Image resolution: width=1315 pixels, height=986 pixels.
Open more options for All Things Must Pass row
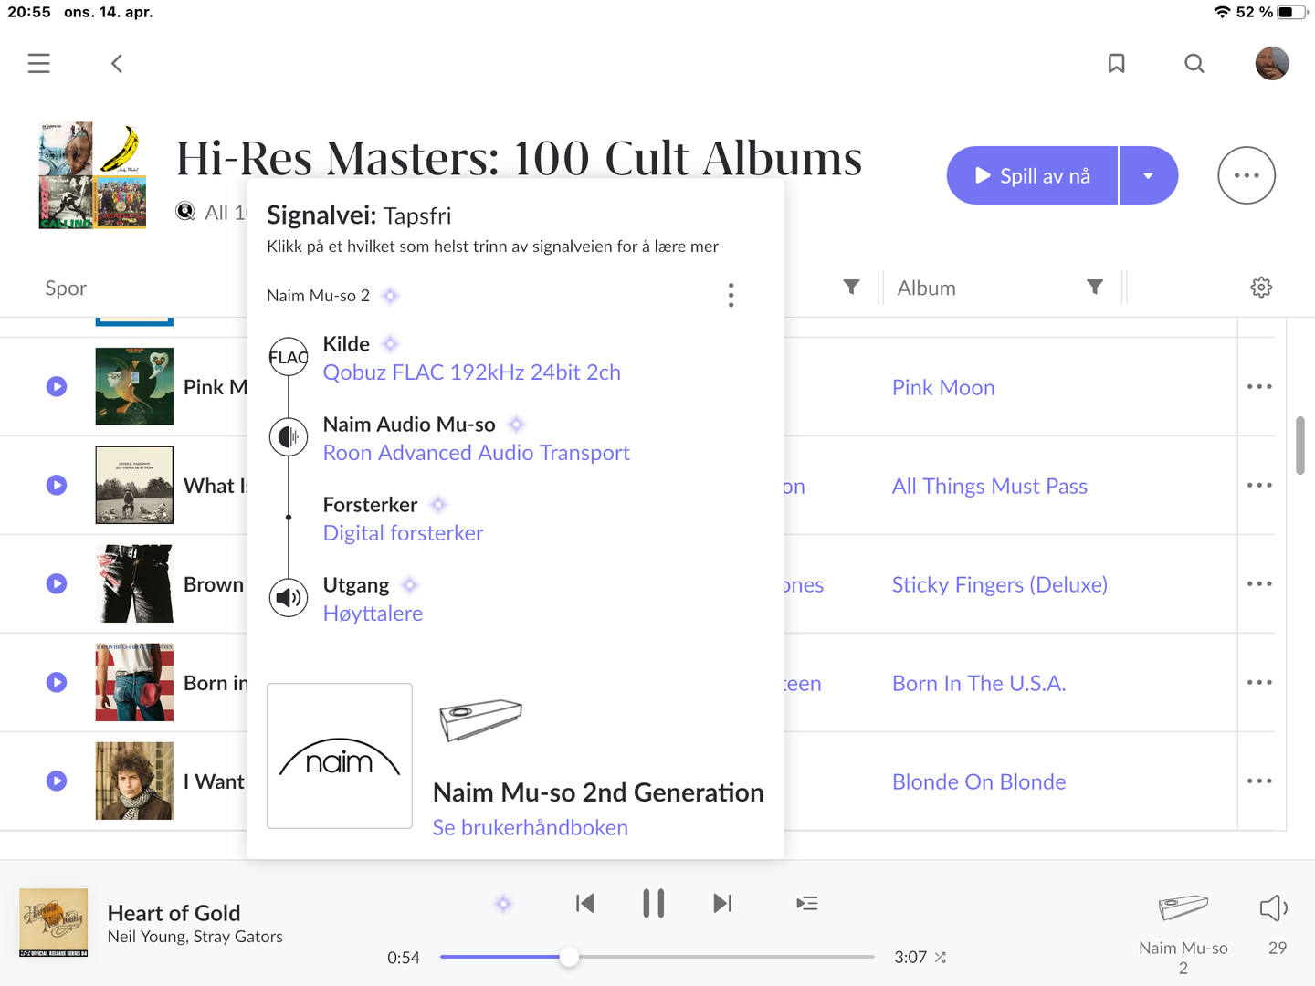(x=1259, y=485)
